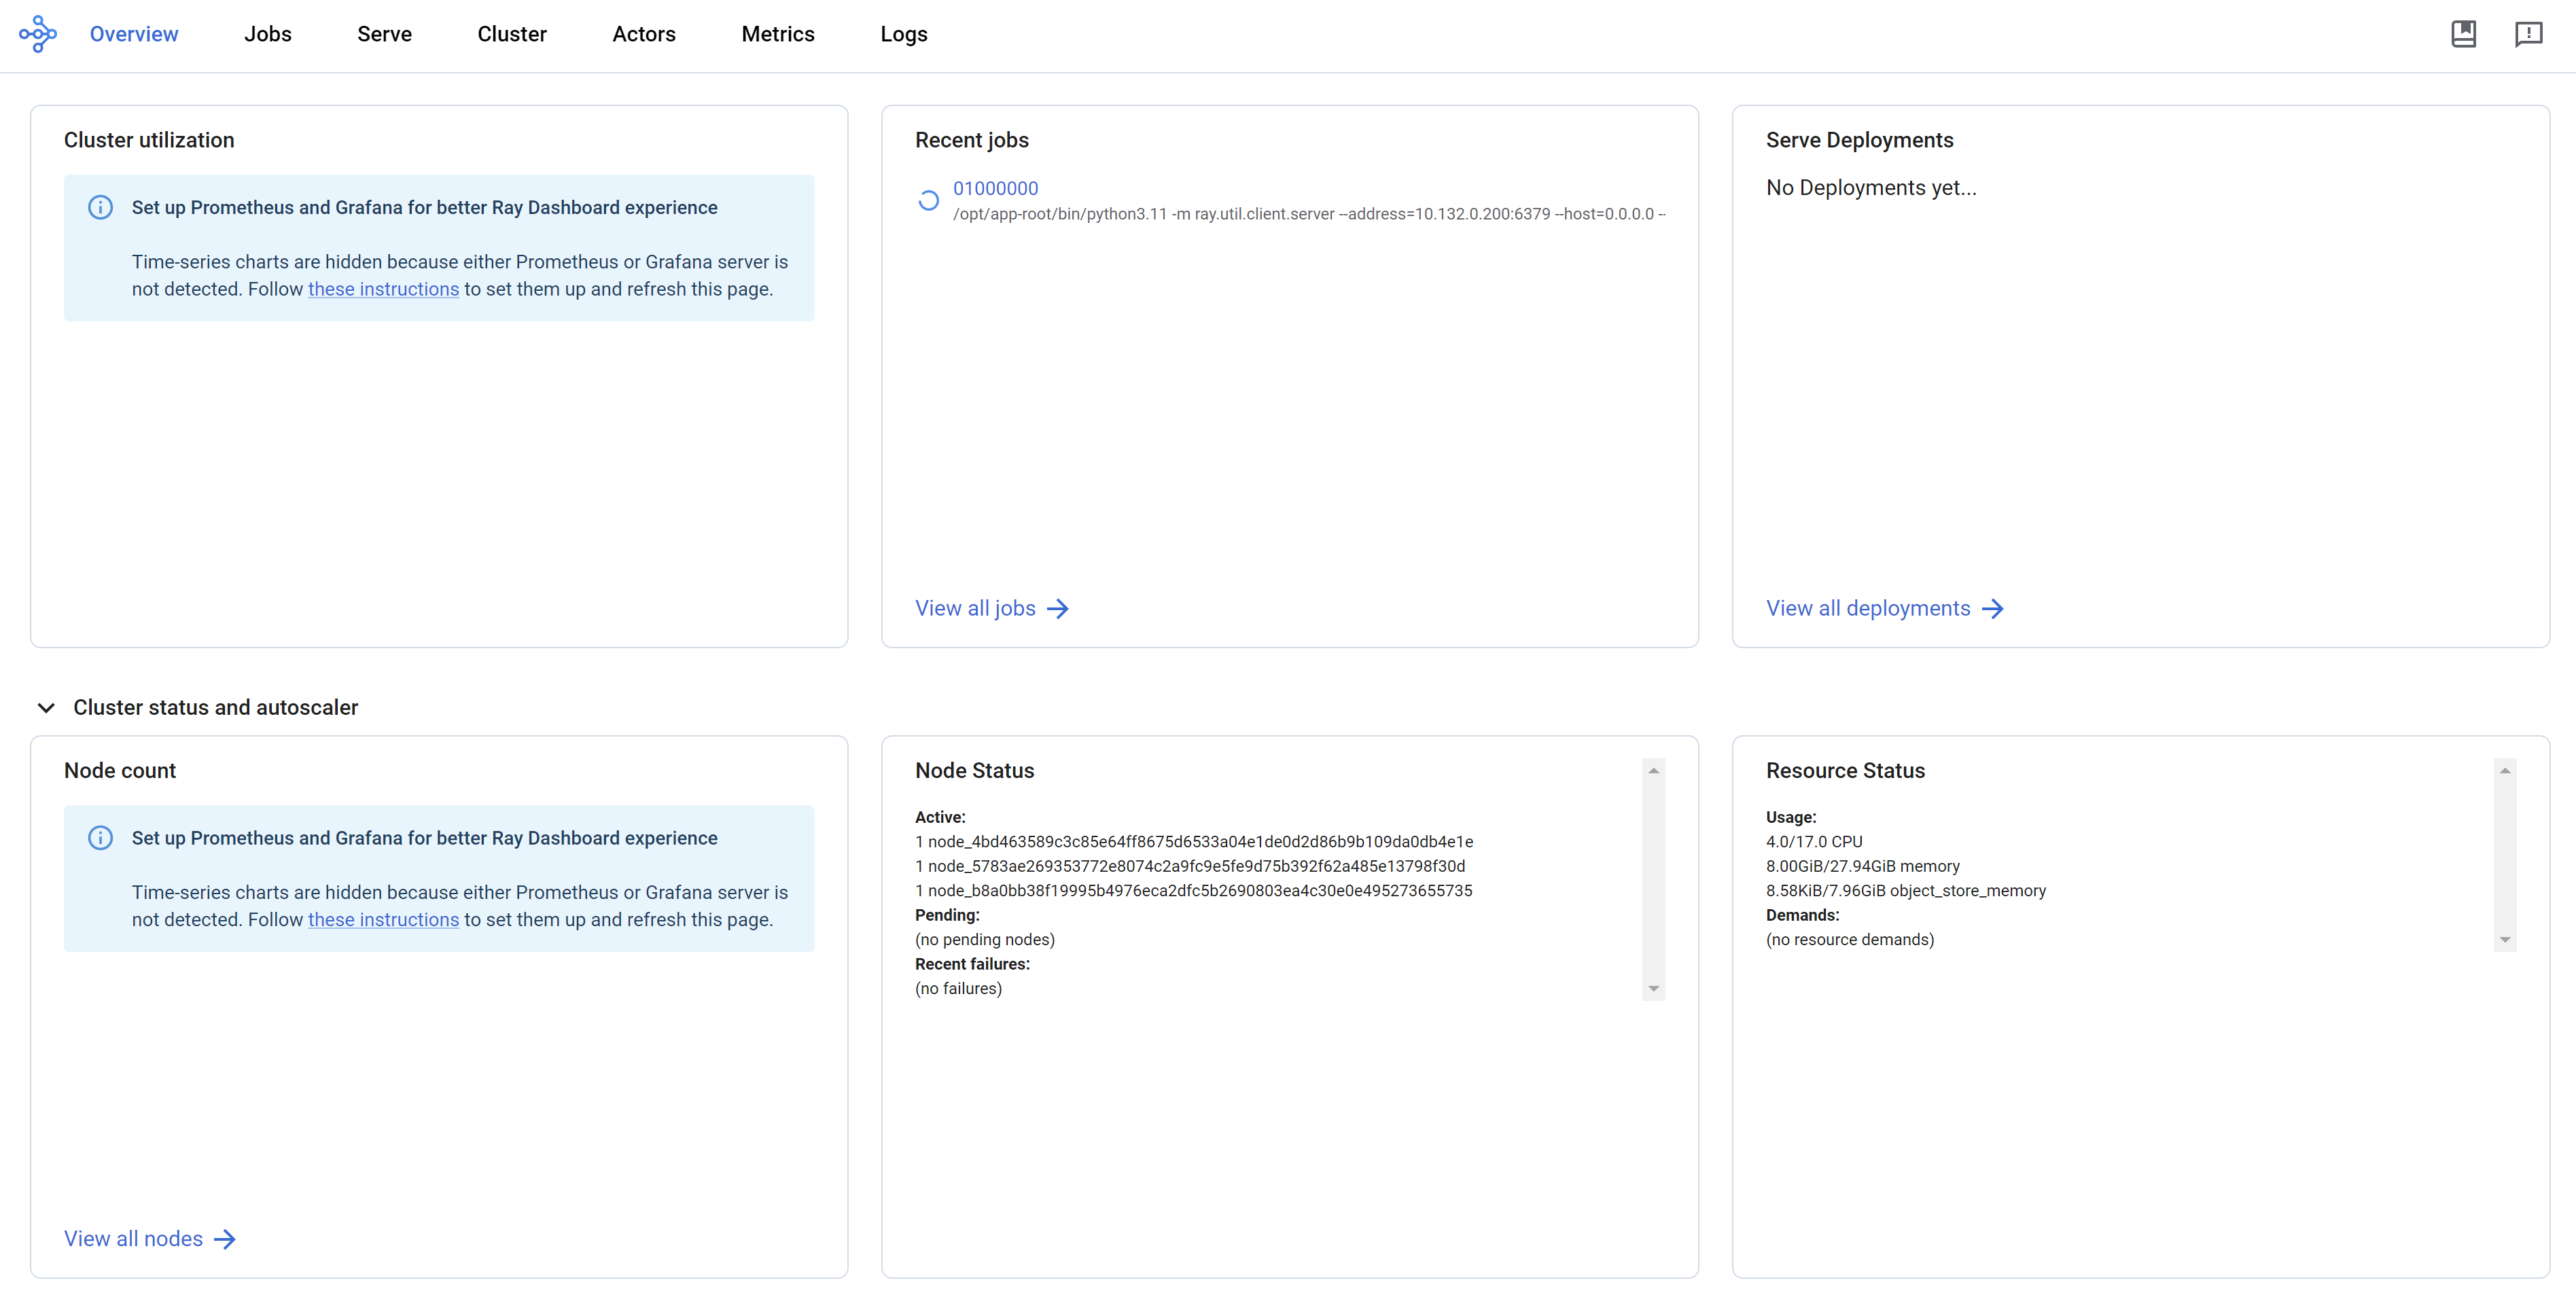Open the documentation book icon
The height and width of the screenshot is (1289, 2576).
(2463, 34)
